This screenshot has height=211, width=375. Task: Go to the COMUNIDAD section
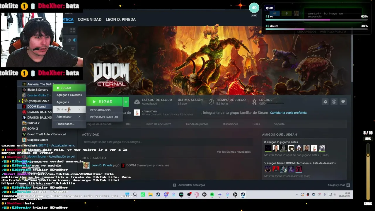[90, 19]
